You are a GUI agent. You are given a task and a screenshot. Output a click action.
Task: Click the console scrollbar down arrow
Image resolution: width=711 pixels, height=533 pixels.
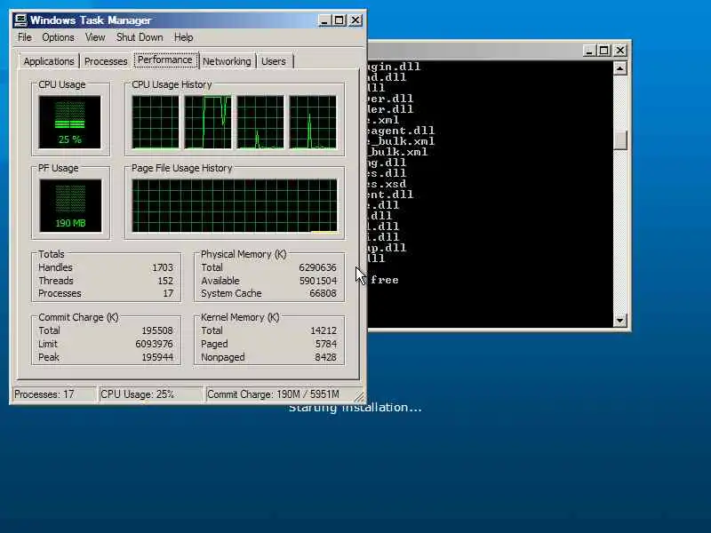tap(619, 321)
